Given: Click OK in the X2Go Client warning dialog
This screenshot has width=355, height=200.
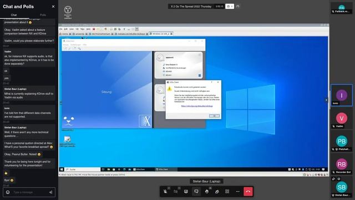Looking at the screenshot, I should 214,116.
